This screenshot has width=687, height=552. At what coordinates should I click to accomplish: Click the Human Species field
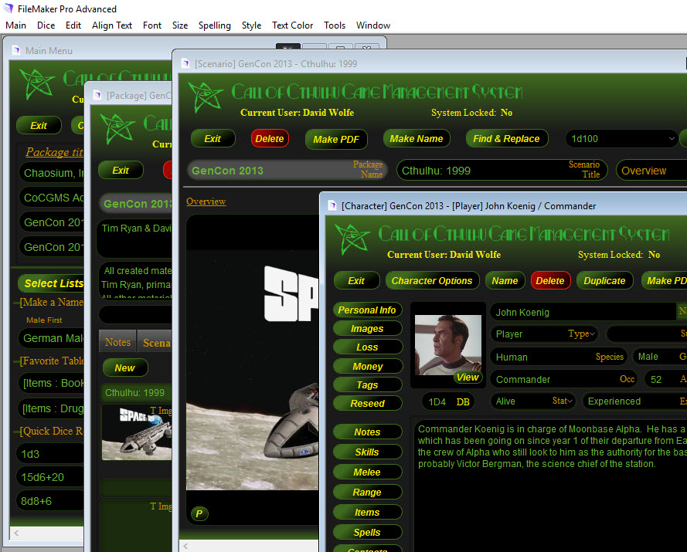pos(559,357)
